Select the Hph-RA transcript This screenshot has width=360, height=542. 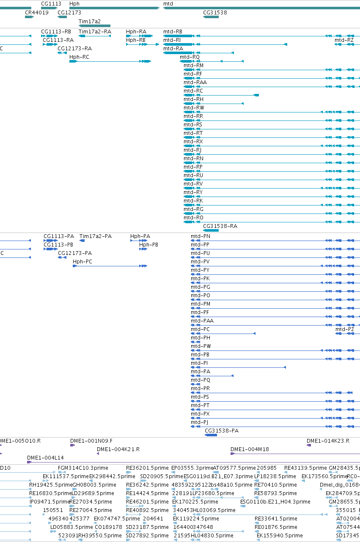pyautogui.click(x=136, y=32)
